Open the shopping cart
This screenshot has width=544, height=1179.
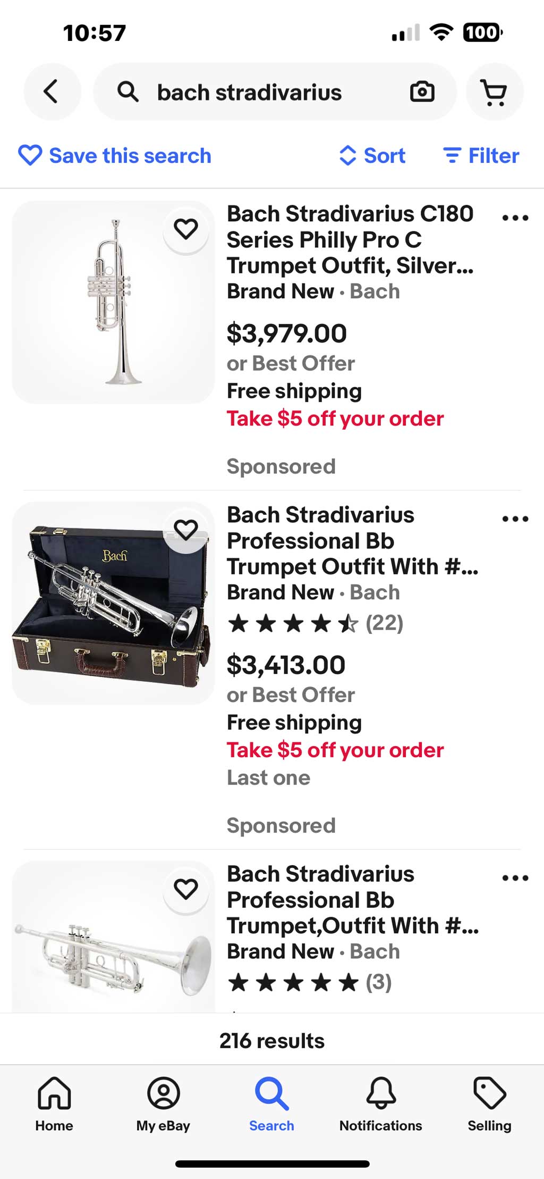click(x=494, y=92)
